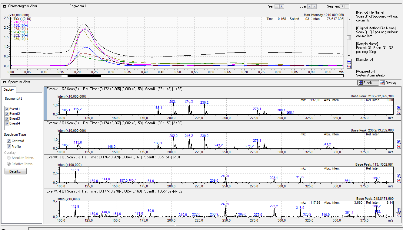The width and height of the screenshot is (403, 230).
Task: Select the 1:202,10(+) trace legend
Action: tap(19, 35)
